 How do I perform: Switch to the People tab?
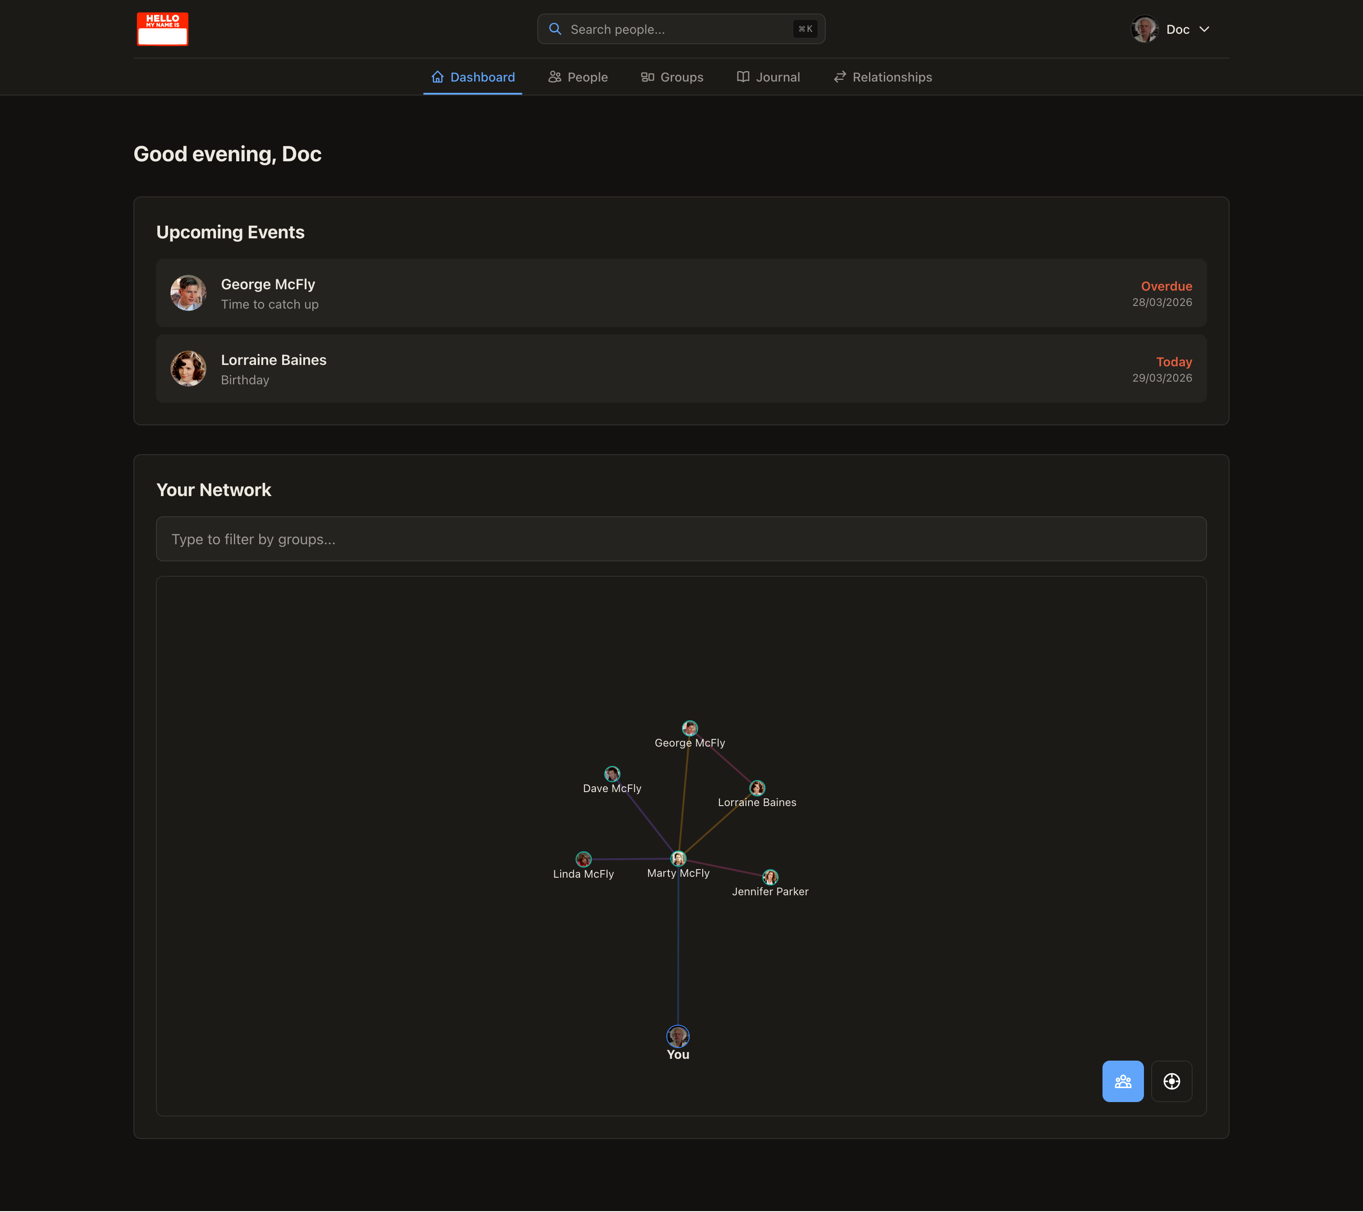[578, 77]
